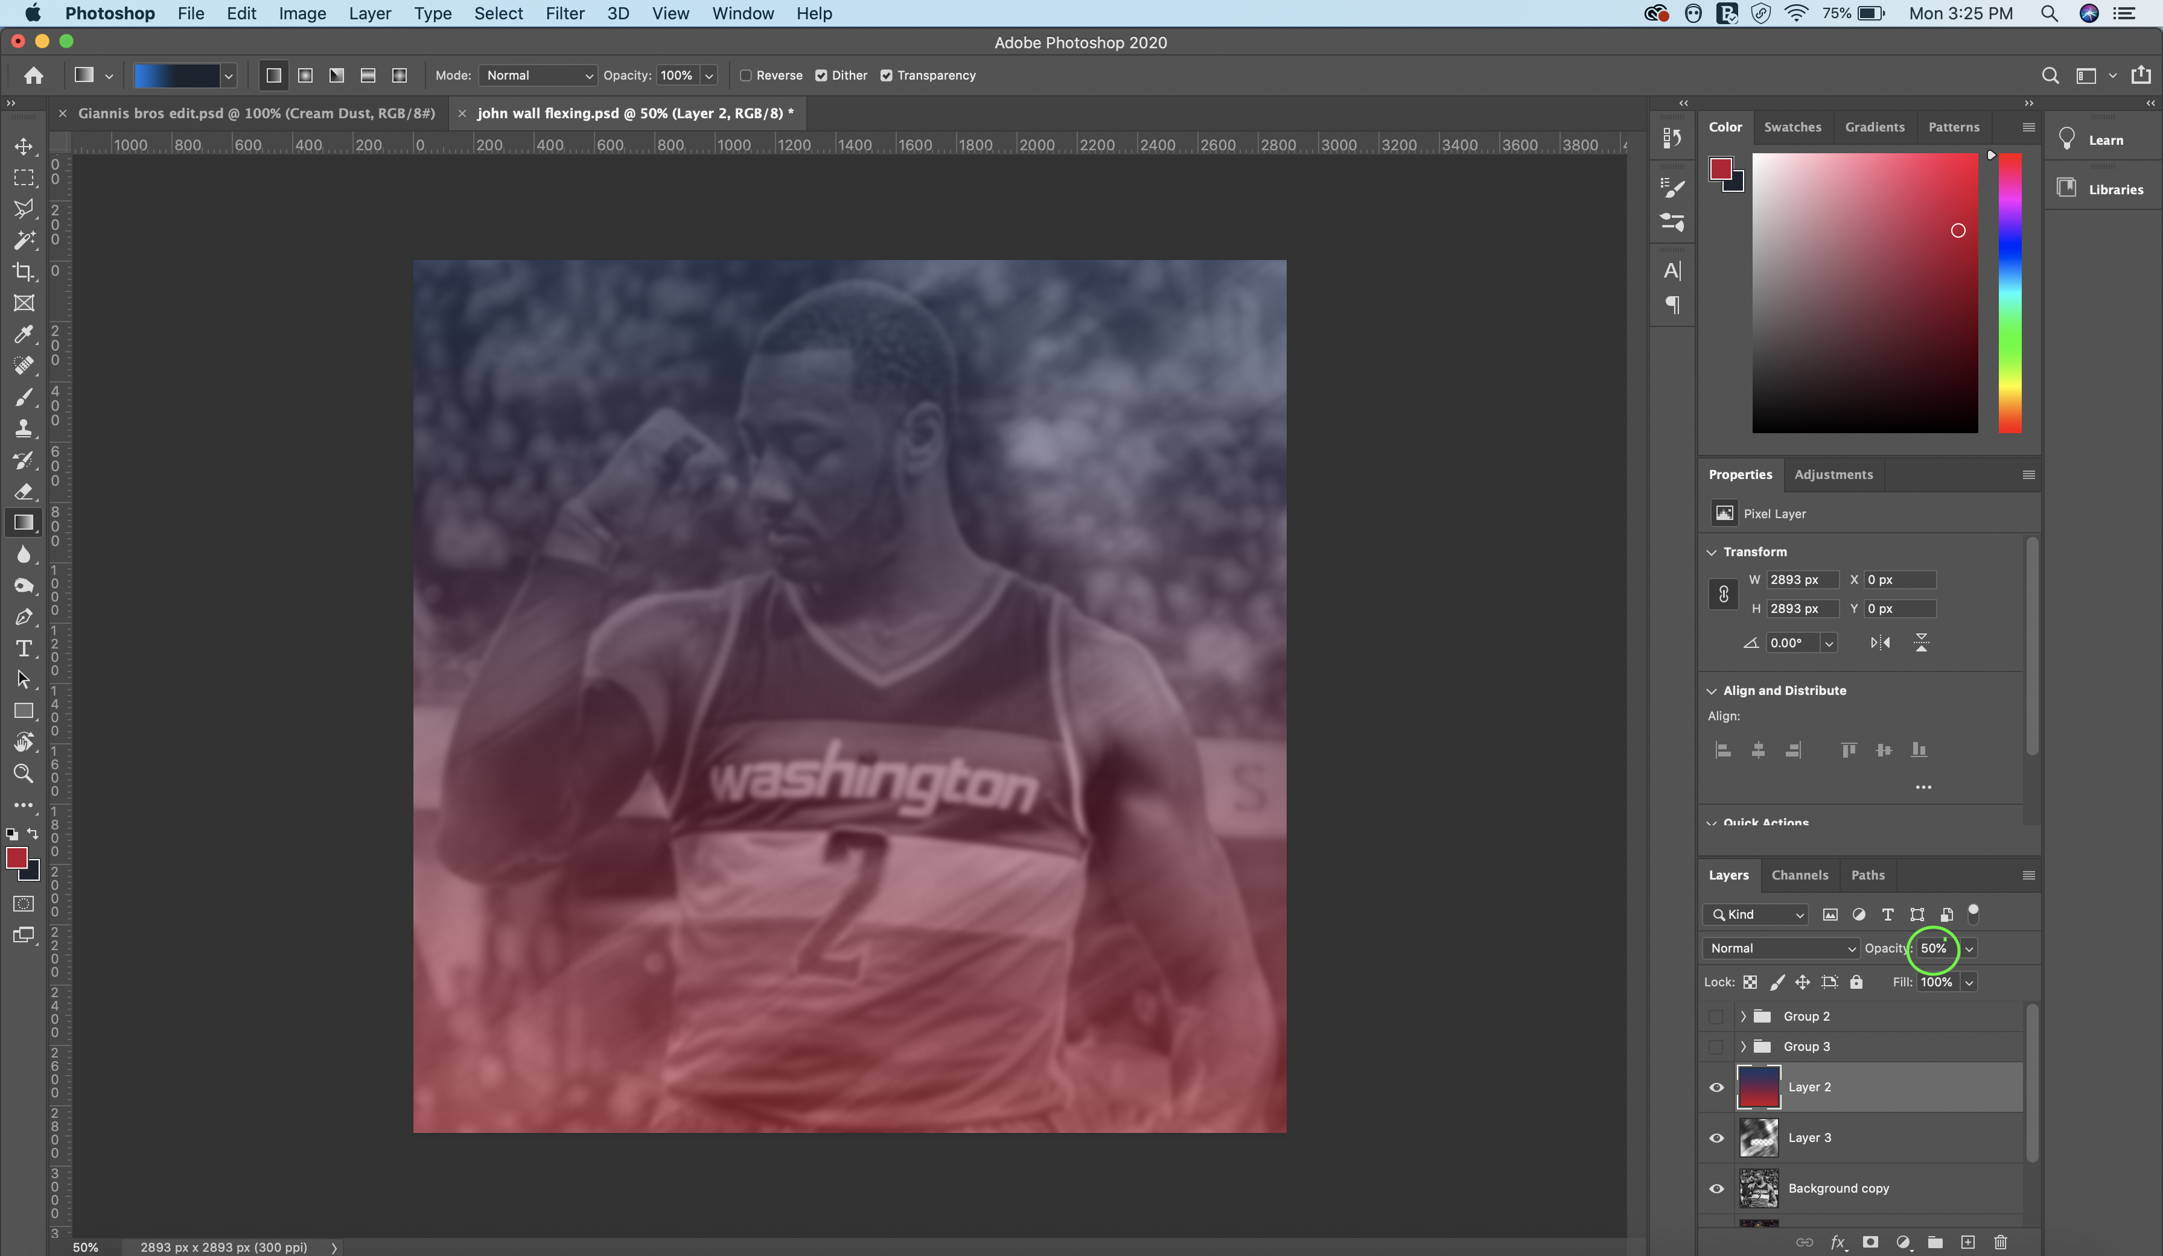
Task: Open the gradient picker dropdown arrow
Action: coord(228,75)
